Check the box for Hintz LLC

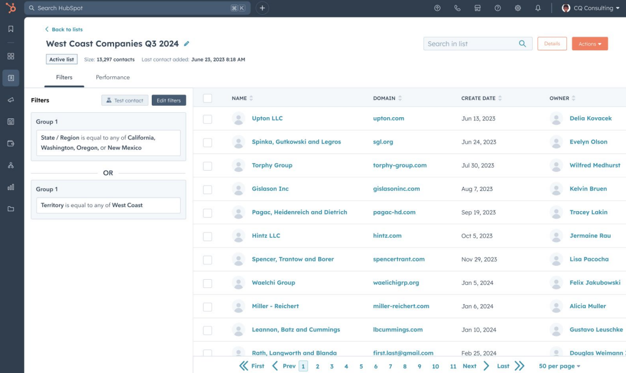pyautogui.click(x=207, y=237)
